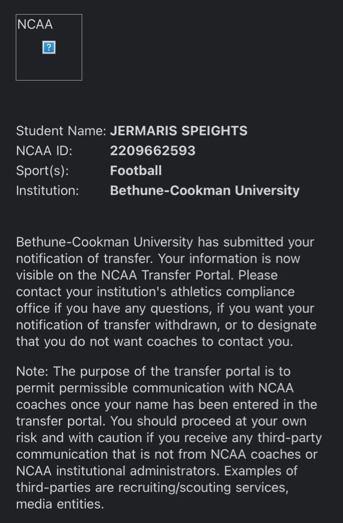Select the name JERMARIS SPEIGHTS

pos(179,131)
